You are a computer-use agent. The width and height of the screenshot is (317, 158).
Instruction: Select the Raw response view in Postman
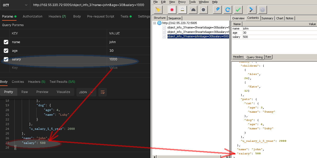pos(25,92)
